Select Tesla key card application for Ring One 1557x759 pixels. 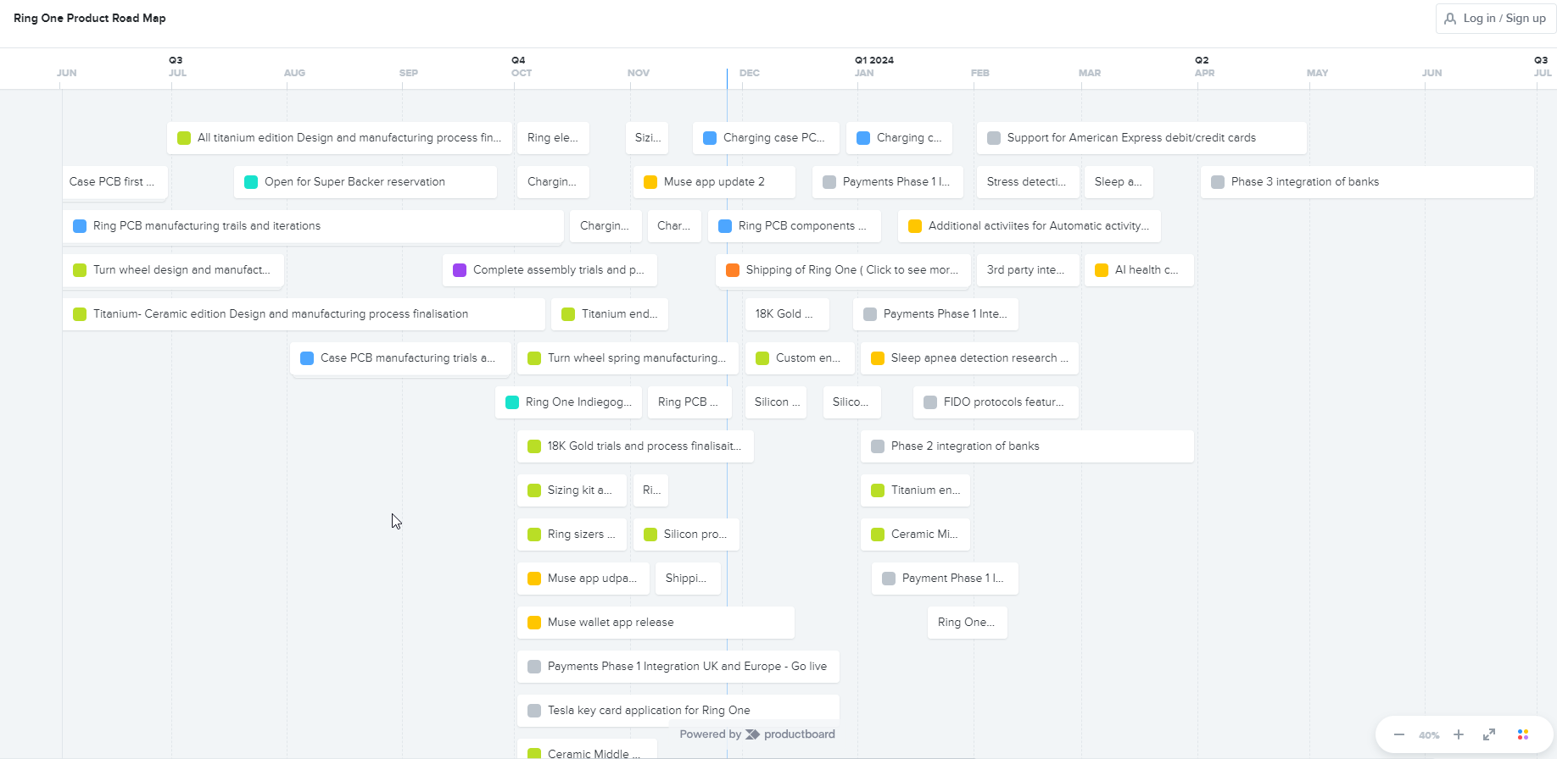point(678,711)
